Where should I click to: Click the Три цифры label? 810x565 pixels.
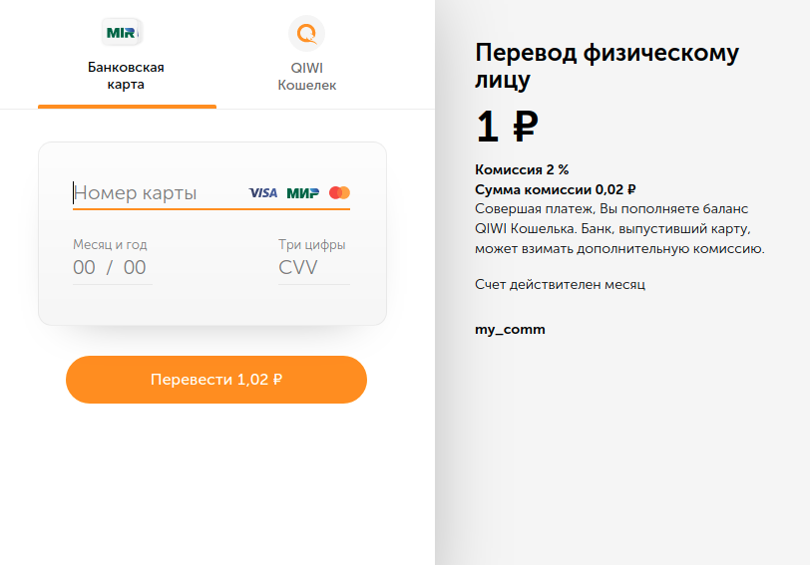(312, 244)
